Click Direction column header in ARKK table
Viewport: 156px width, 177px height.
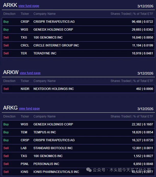[x=9, y=14]
